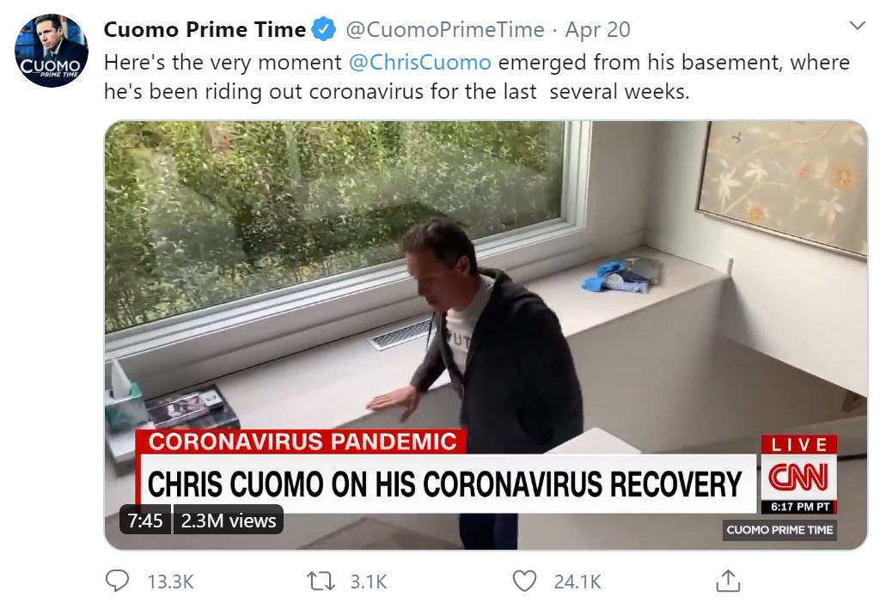Image resolution: width=886 pixels, height=603 pixels.
Task: Open the @ChrisCuomo mention link
Action: [x=420, y=62]
